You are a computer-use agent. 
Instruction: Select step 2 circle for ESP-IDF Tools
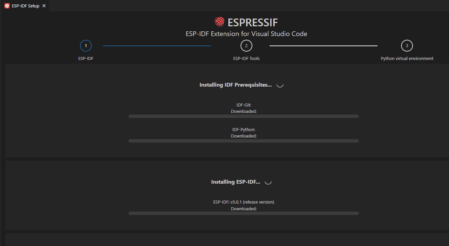(x=246, y=45)
